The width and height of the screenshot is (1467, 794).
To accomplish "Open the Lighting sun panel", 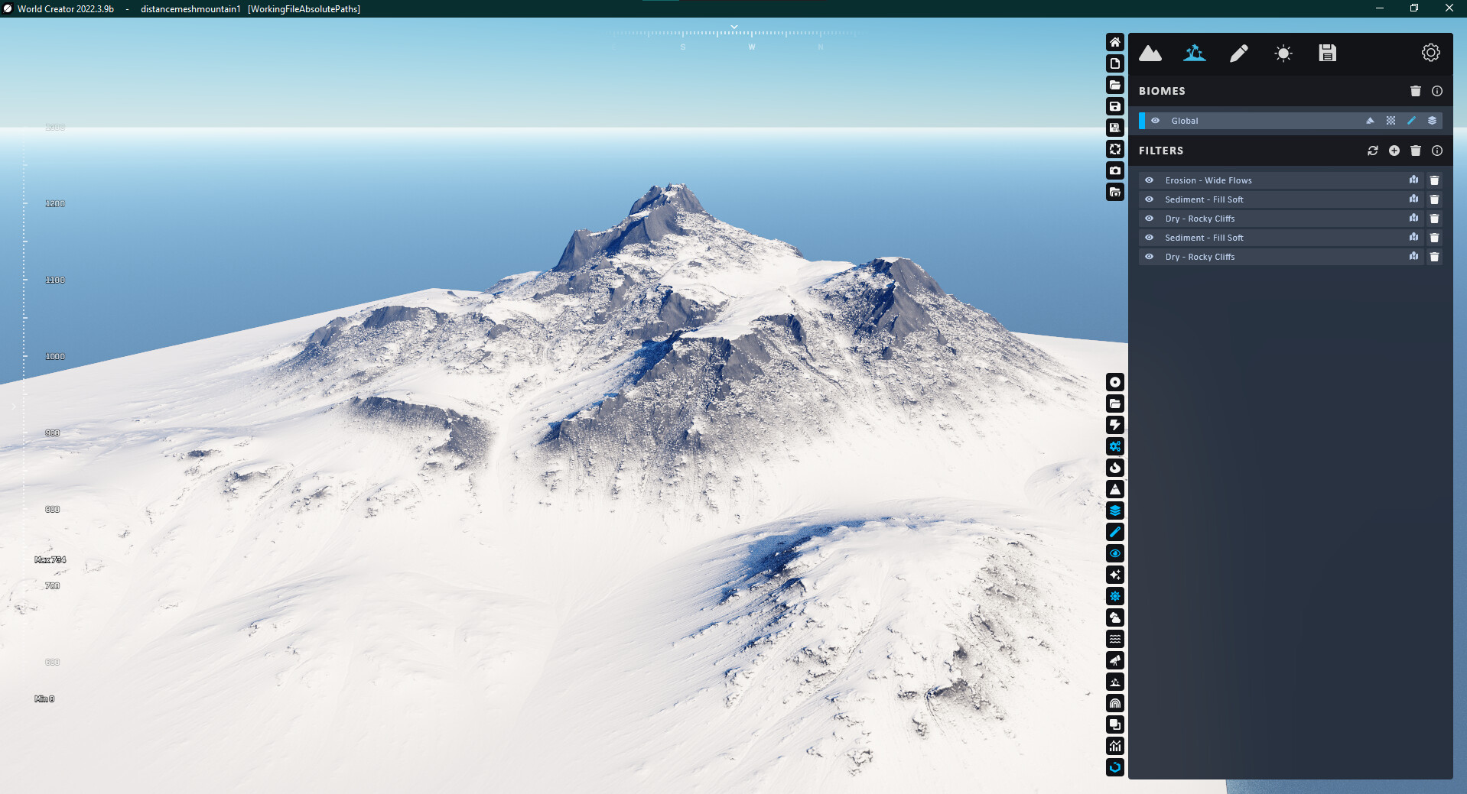I will tap(1283, 53).
